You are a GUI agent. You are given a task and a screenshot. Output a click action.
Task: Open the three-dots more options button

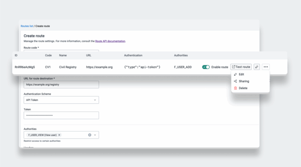(x=266, y=67)
